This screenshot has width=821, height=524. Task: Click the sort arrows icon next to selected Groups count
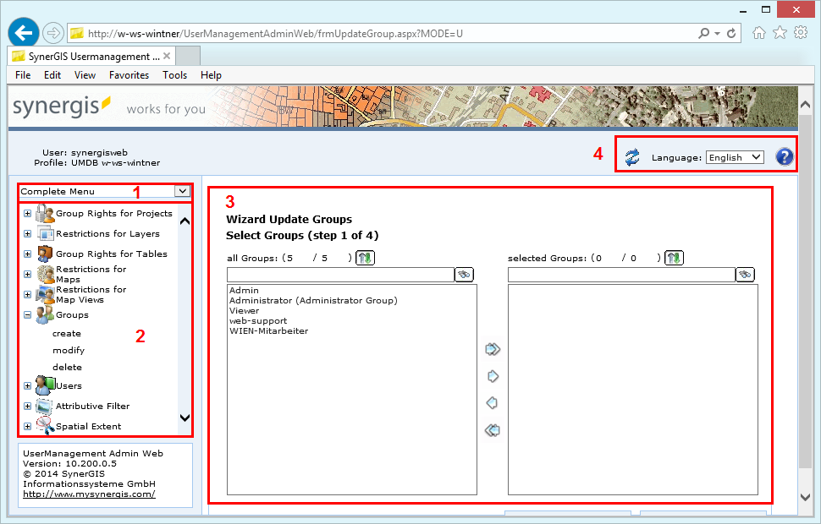(x=673, y=256)
